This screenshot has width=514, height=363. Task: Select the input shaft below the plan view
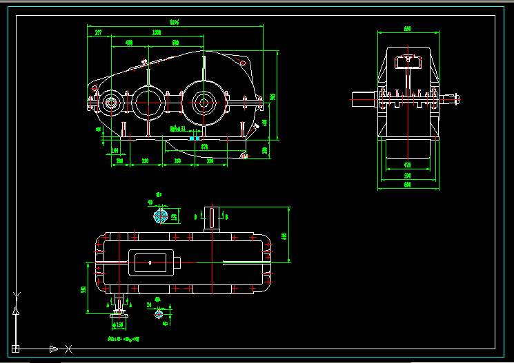(119, 307)
